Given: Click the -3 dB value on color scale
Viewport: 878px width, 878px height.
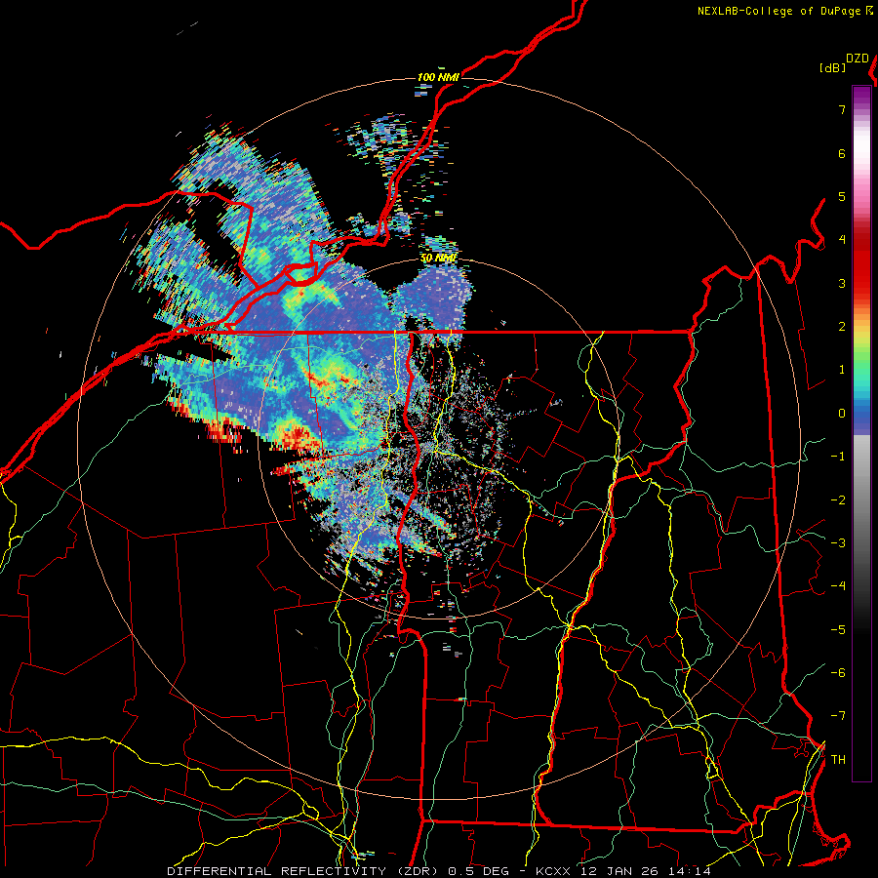Looking at the screenshot, I should tap(838, 543).
